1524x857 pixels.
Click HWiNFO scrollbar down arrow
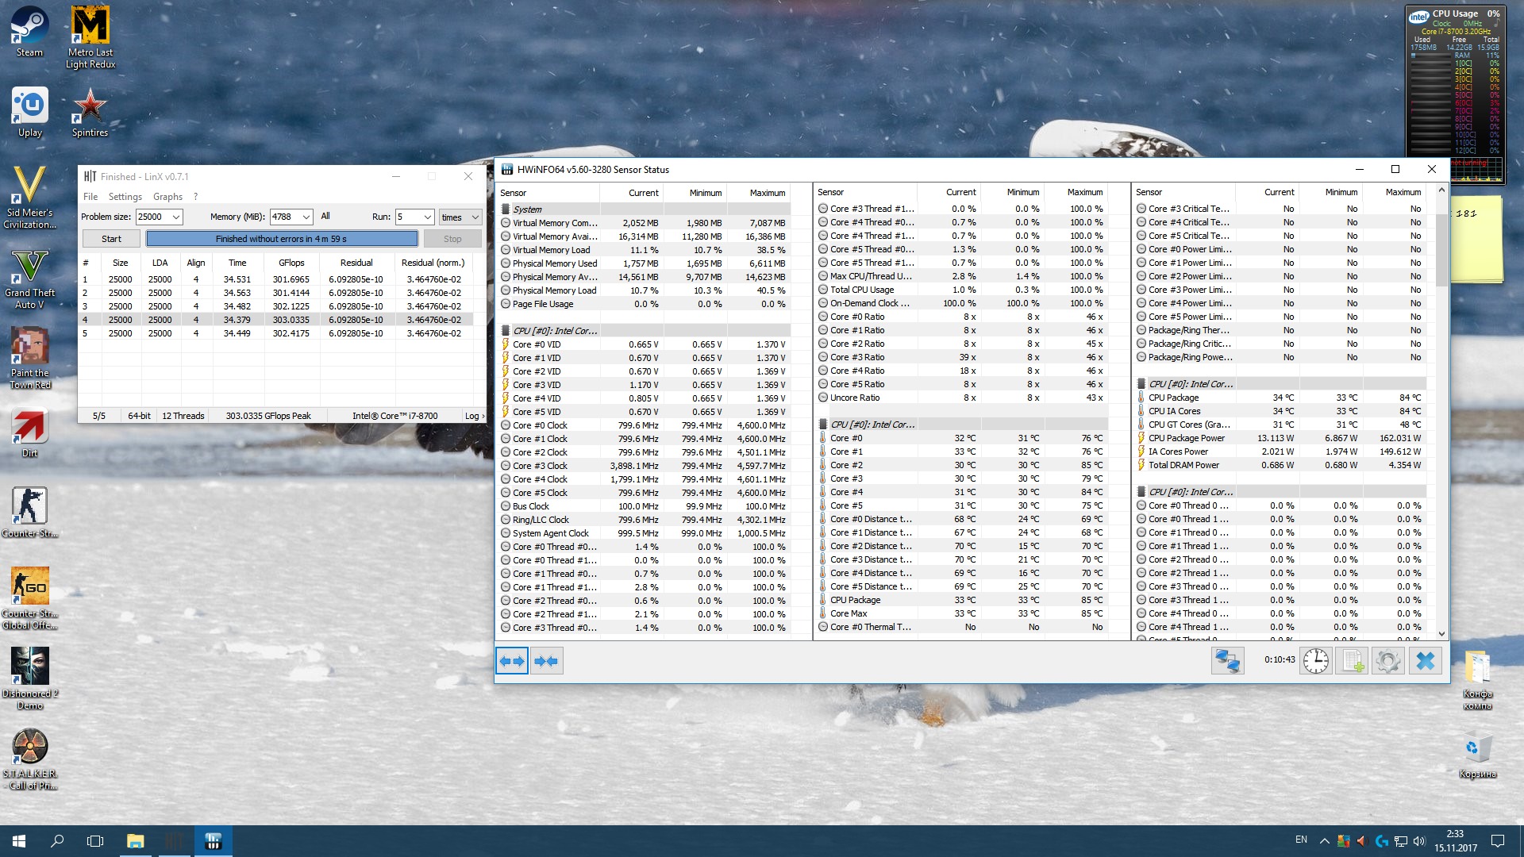1441,633
